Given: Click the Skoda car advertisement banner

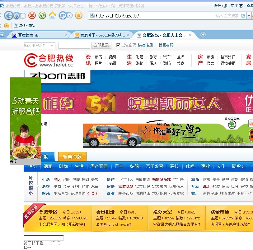Looking at the screenshot, I should (x=168, y=134).
